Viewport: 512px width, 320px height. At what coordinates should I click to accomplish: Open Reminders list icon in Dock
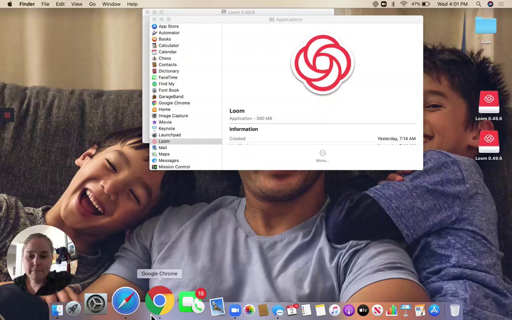(x=306, y=310)
